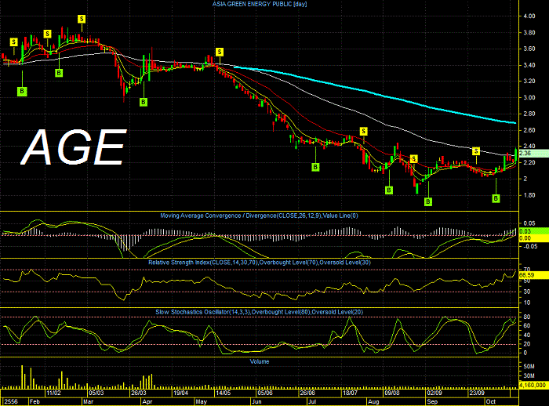Click the Aug month label
This screenshot has width=549, height=406.
point(373,401)
